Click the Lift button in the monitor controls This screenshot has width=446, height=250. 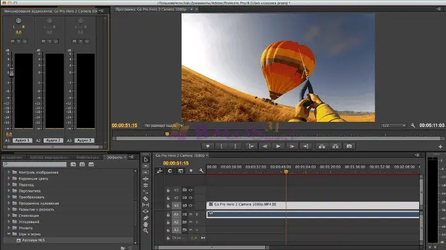[x=321, y=146]
